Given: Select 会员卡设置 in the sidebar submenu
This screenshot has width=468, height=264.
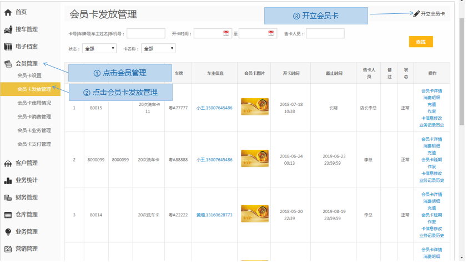Looking at the screenshot, I should point(29,75).
